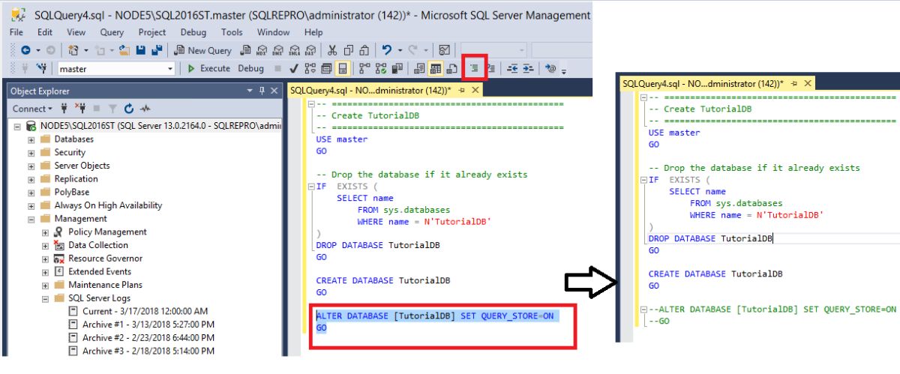Select the Extended Events tree item

click(x=100, y=272)
